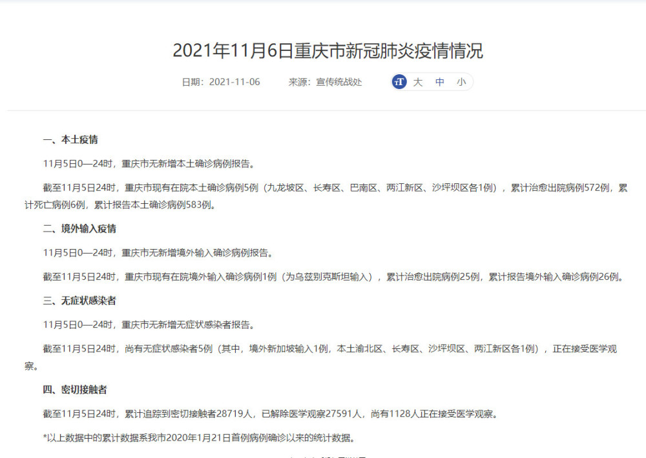
Task: Click the blue font-size tT icon
Action: coord(399,82)
